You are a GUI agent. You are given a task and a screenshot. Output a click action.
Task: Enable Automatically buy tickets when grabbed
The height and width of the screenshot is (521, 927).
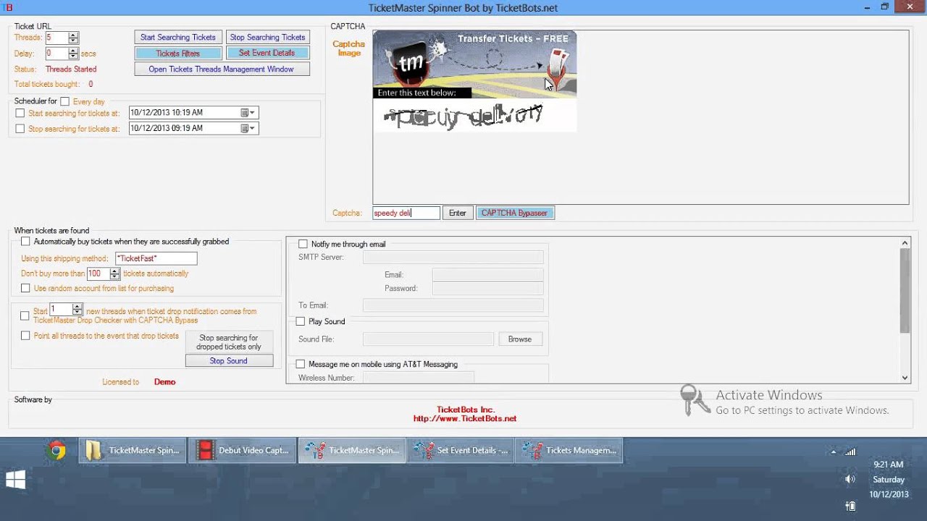[25, 242]
